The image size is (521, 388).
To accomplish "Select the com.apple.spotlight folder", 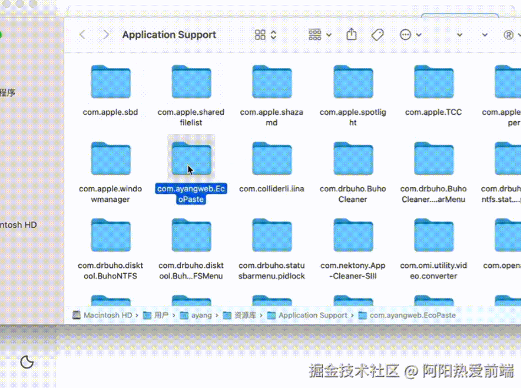I will [353, 82].
